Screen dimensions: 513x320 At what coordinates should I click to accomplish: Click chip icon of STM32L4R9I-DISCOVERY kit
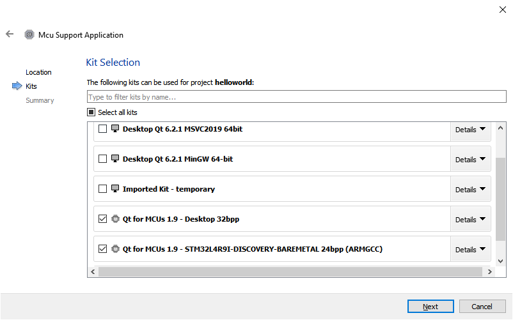(115, 249)
